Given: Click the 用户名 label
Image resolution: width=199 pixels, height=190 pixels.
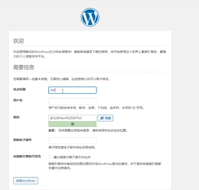Looking at the screenshot, I should (x=18, y=100).
